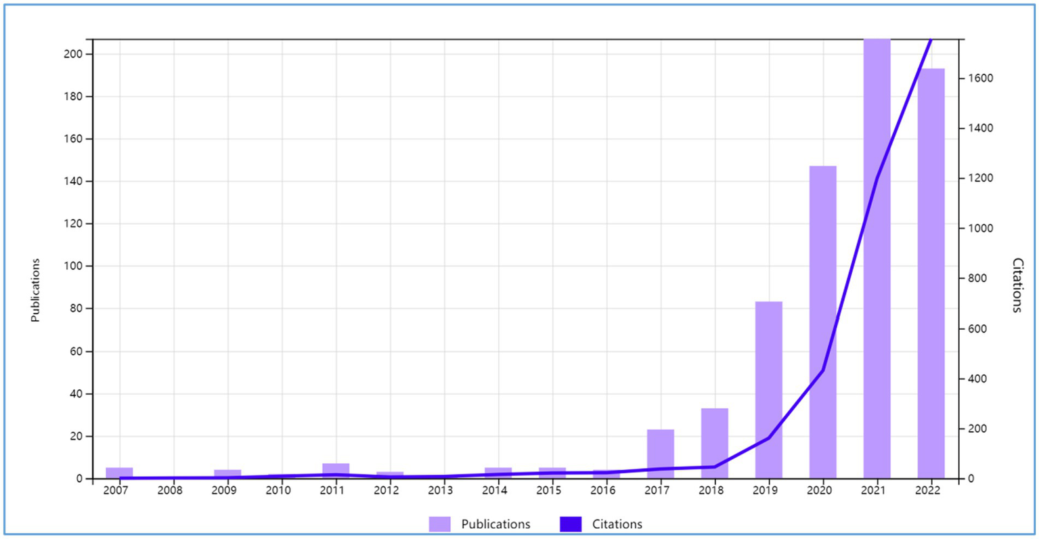Select the 2018 publications bar

click(x=714, y=447)
